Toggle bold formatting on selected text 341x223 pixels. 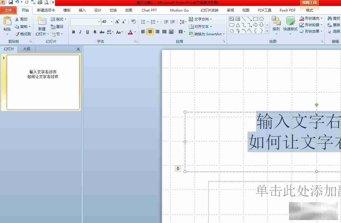click(x=73, y=32)
